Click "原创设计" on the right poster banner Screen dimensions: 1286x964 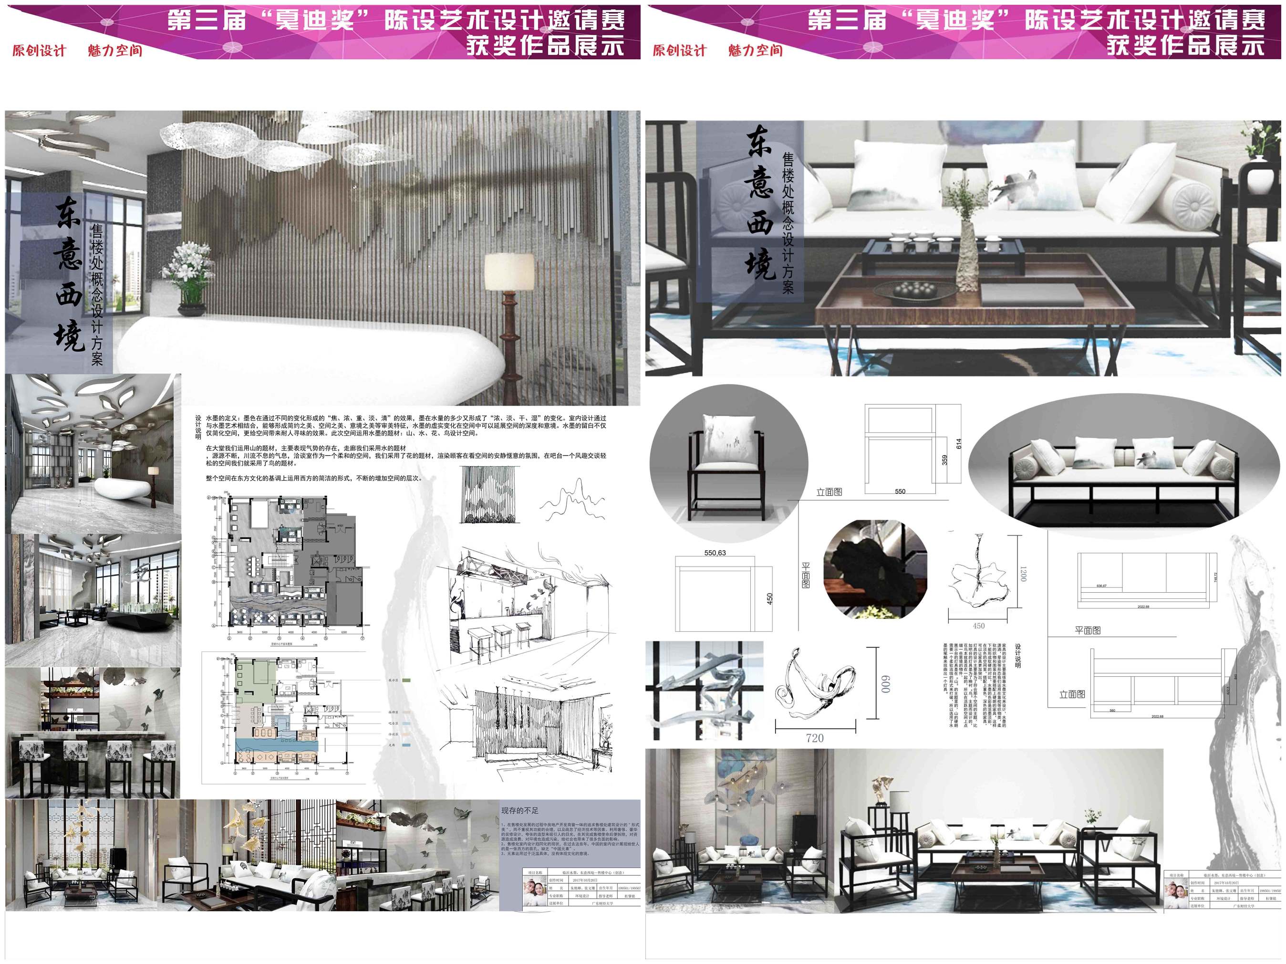[x=679, y=51]
